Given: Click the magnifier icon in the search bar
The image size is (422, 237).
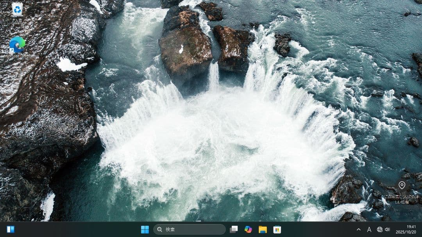Looking at the screenshot, I should (159, 230).
